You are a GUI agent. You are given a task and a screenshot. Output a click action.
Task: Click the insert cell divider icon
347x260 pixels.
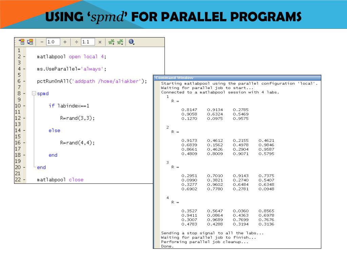(x=111, y=42)
